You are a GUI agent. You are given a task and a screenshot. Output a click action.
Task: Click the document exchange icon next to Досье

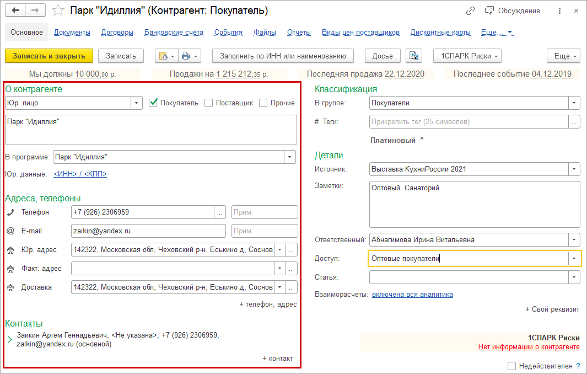click(x=414, y=56)
